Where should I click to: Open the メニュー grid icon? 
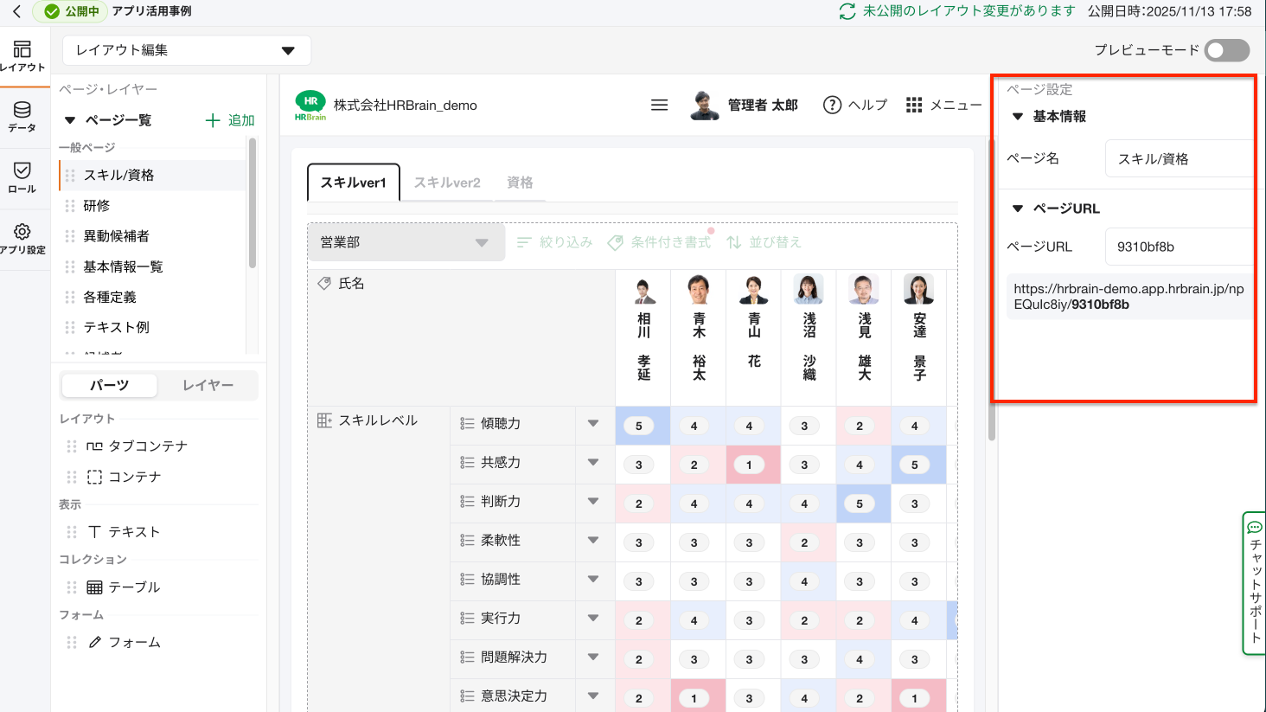pyautogui.click(x=914, y=105)
